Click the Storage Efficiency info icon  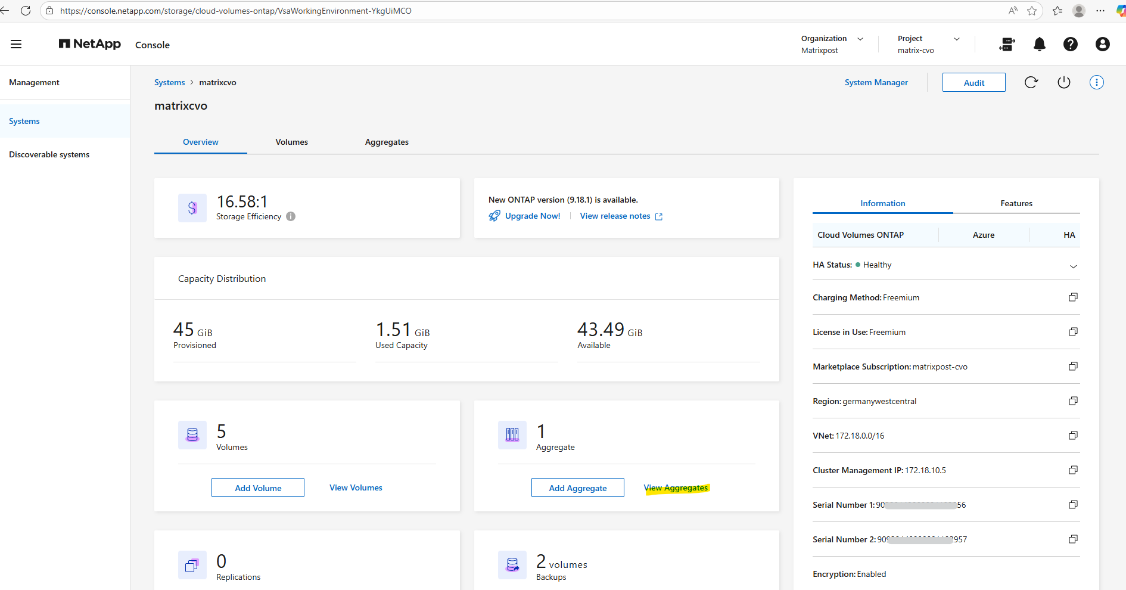tap(291, 216)
